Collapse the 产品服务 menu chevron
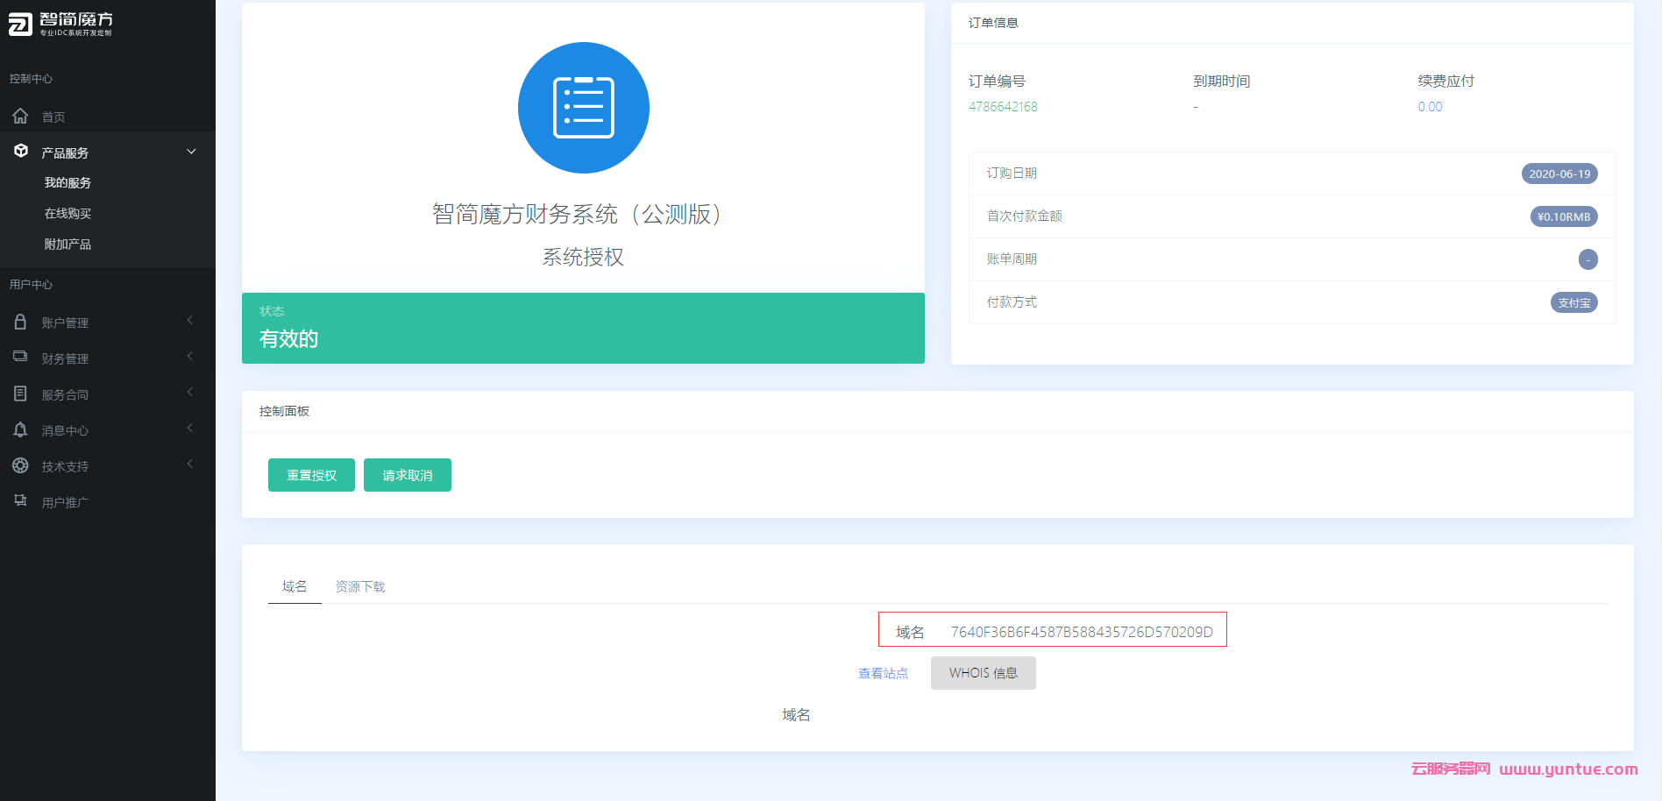The image size is (1662, 801). coord(191,152)
